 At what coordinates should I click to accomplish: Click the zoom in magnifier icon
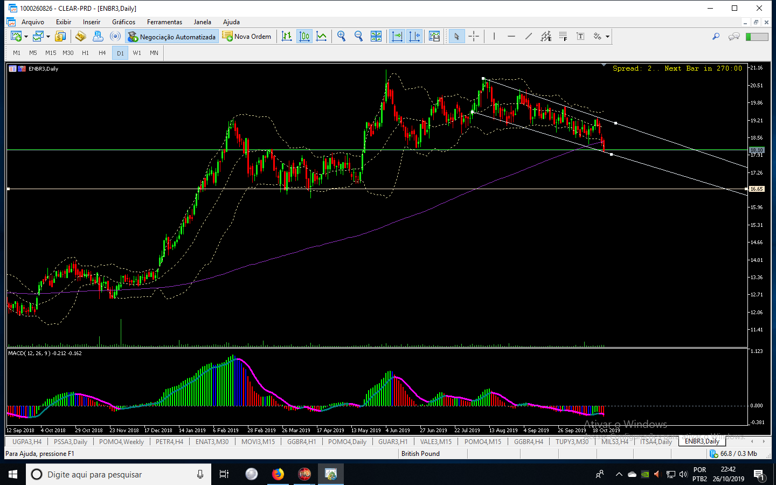pyautogui.click(x=341, y=36)
